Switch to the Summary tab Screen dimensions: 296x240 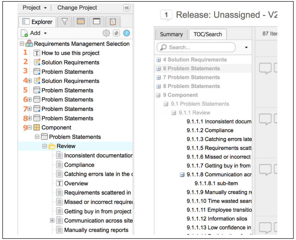[171, 34]
